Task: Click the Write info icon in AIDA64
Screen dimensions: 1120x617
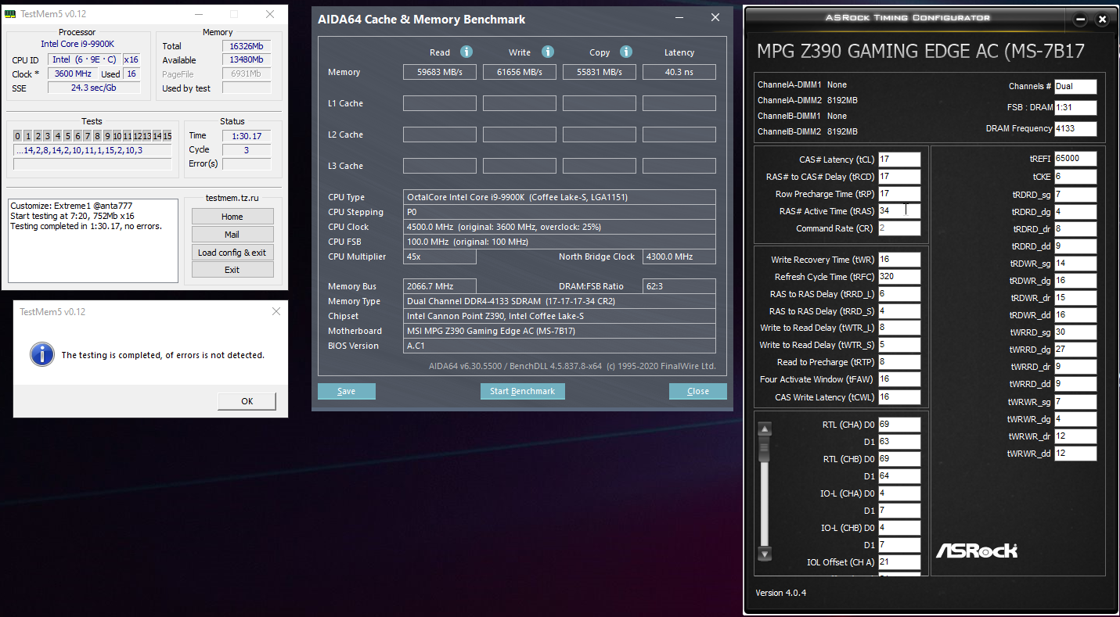Action: point(548,52)
